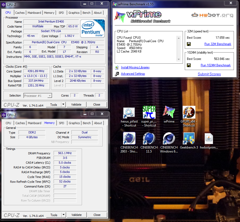Click the wPrime title bar icon

click(x=115, y=4)
